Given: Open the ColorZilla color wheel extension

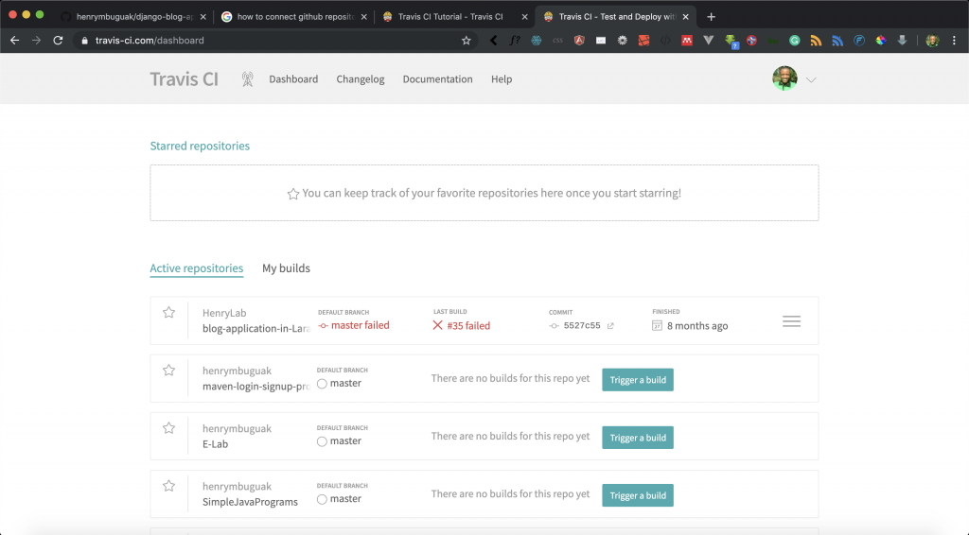Looking at the screenshot, I should point(881,40).
